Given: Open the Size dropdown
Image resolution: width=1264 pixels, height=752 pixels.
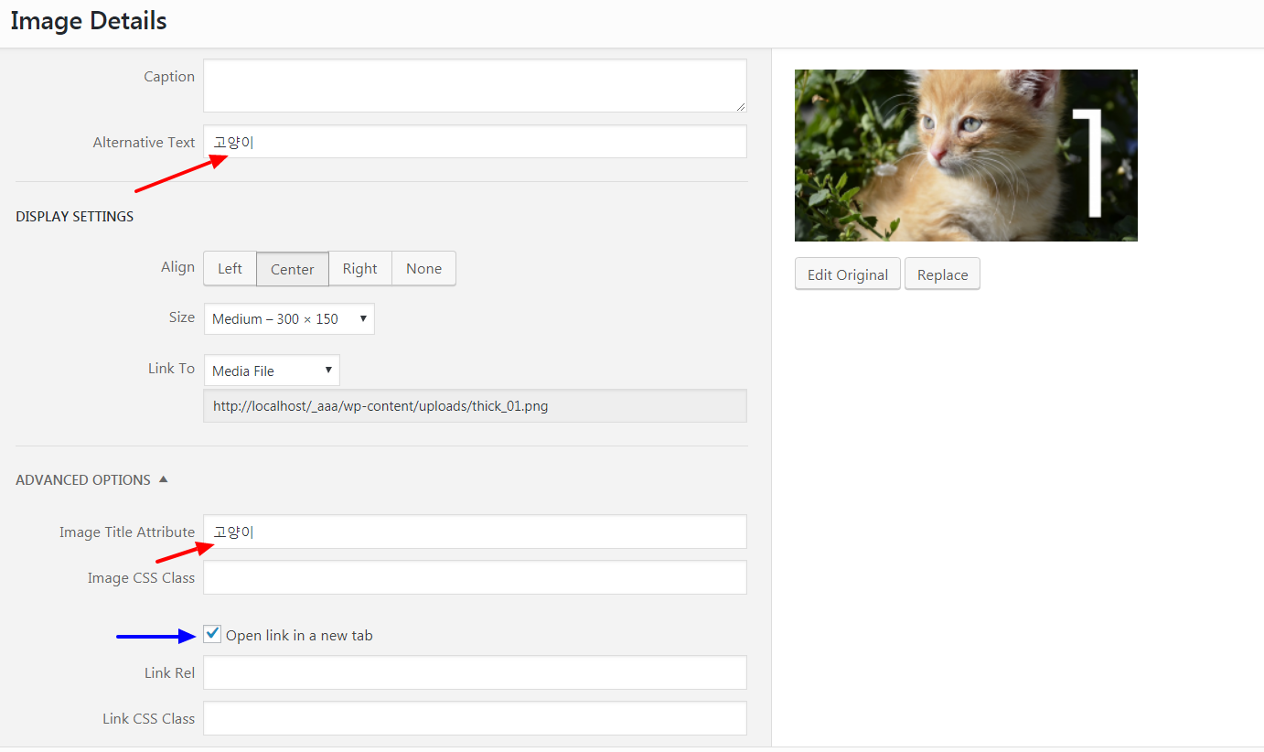Looking at the screenshot, I should click(x=289, y=318).
